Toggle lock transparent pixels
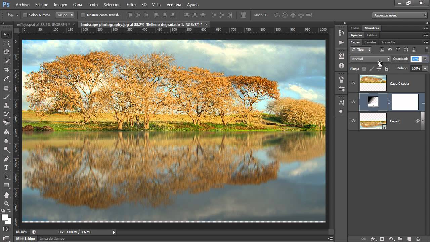This screenshot has height=242, width=430. coord(364,69)
